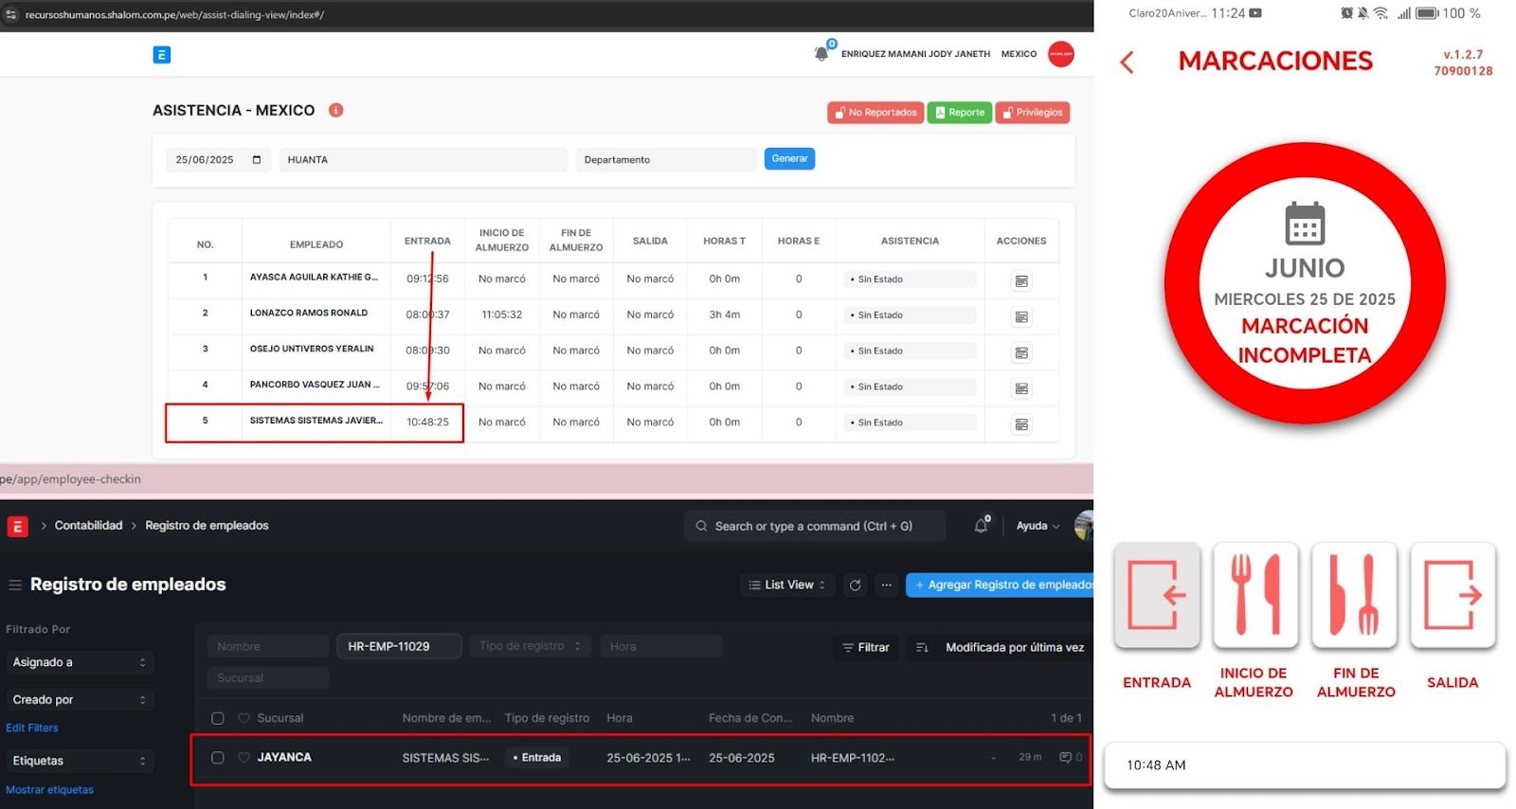The image size is (1516, 809).
Task: Click the Edit Filters link
Action: point(32,728)
